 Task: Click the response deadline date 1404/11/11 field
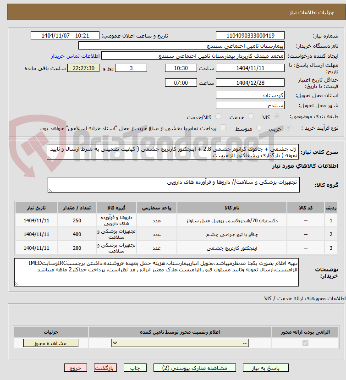(x=250, y=68)
